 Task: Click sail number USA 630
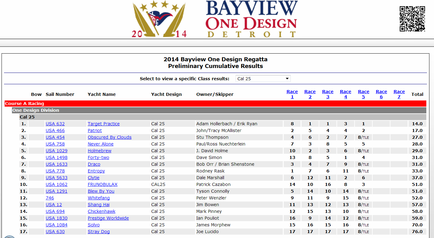click(x=55, y=232)
